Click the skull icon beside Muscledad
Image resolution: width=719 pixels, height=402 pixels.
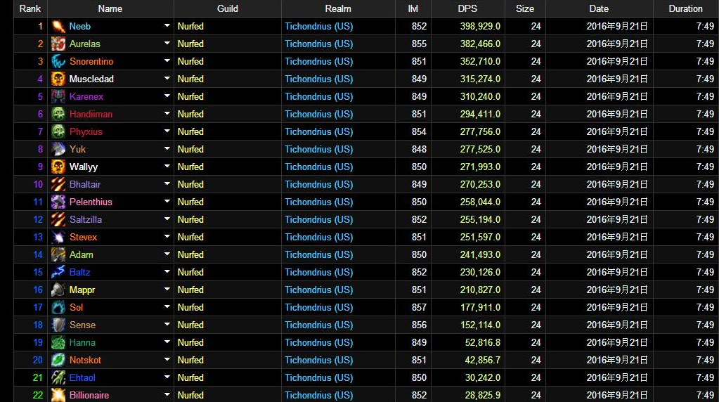58,79
